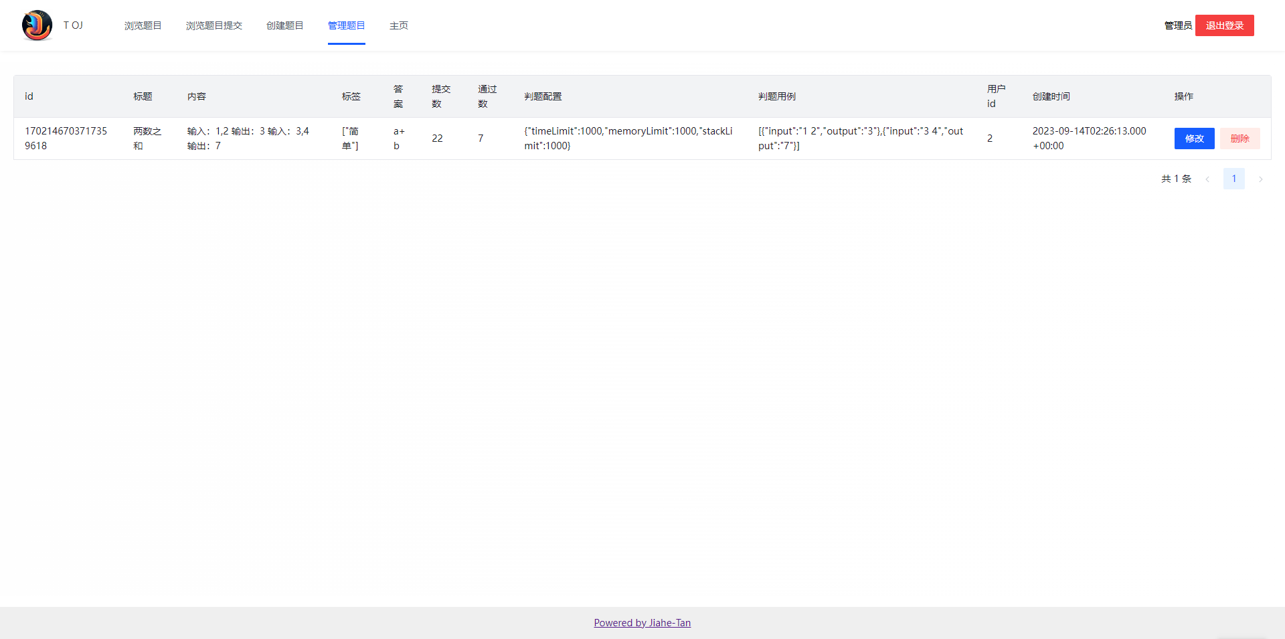1285x639 pixels.
Task: Go to 主页 menu item
Action: tap(399, 25)
